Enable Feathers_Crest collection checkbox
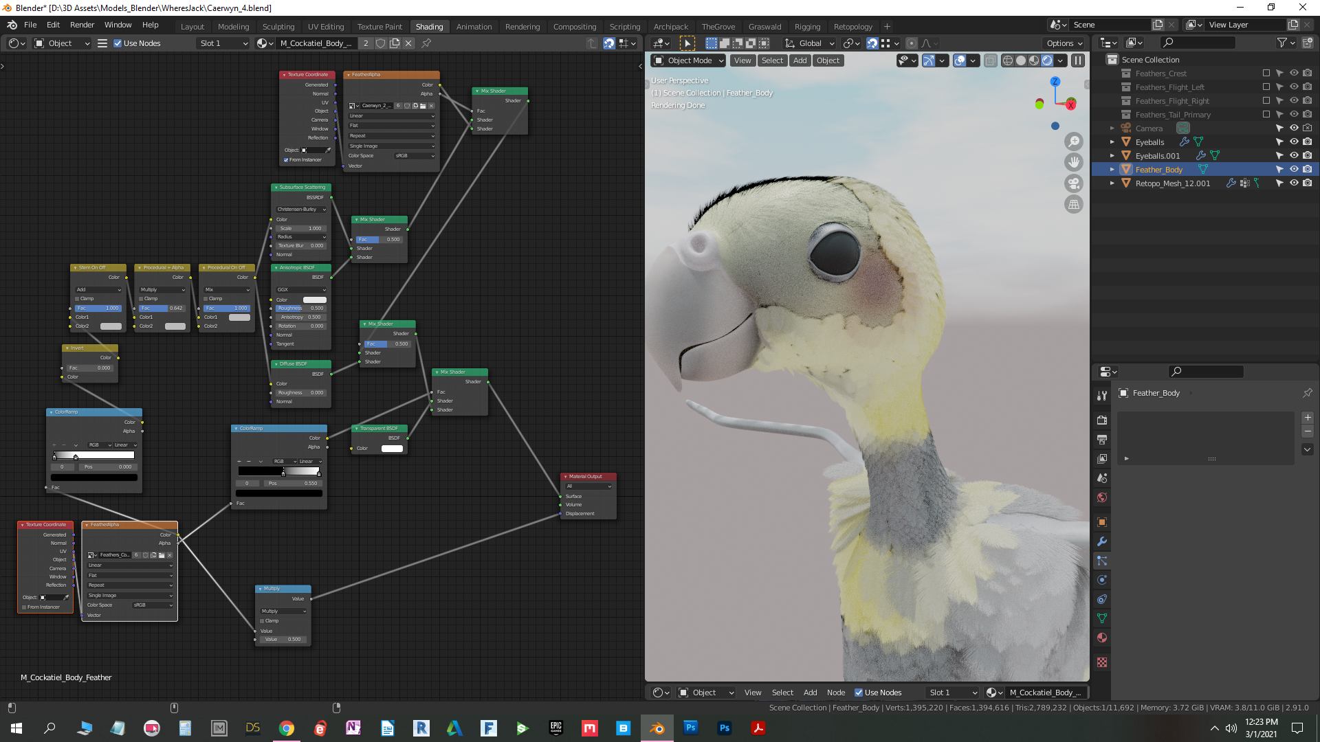Viewport: 1320px width, 742px height. (x=1266, y=74)
